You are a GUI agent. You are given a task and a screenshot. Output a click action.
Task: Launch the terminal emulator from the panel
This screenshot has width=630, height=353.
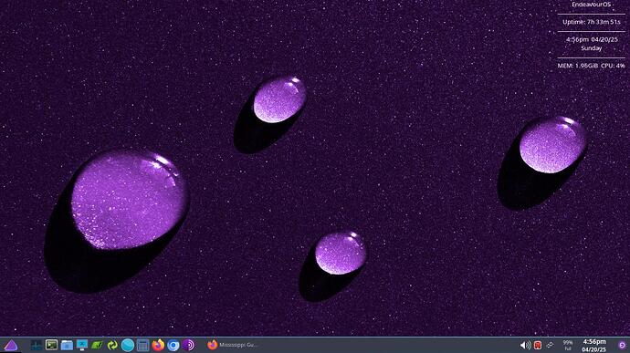(x=51, y=345)
